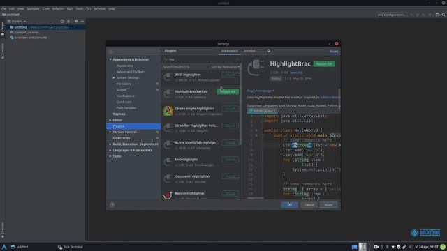Click Restart IDE button in plugin list
This screenshot has width=447, height=251.
coord(228,91)
